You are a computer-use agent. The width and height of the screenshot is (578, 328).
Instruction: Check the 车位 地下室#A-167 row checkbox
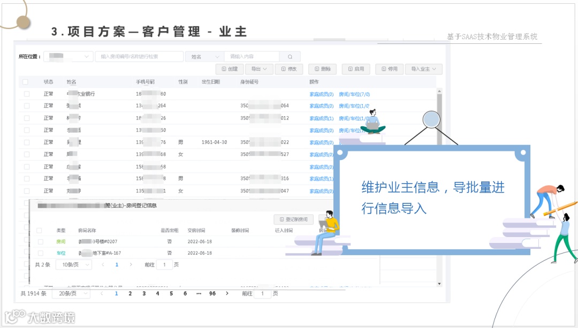coord(41,253)
